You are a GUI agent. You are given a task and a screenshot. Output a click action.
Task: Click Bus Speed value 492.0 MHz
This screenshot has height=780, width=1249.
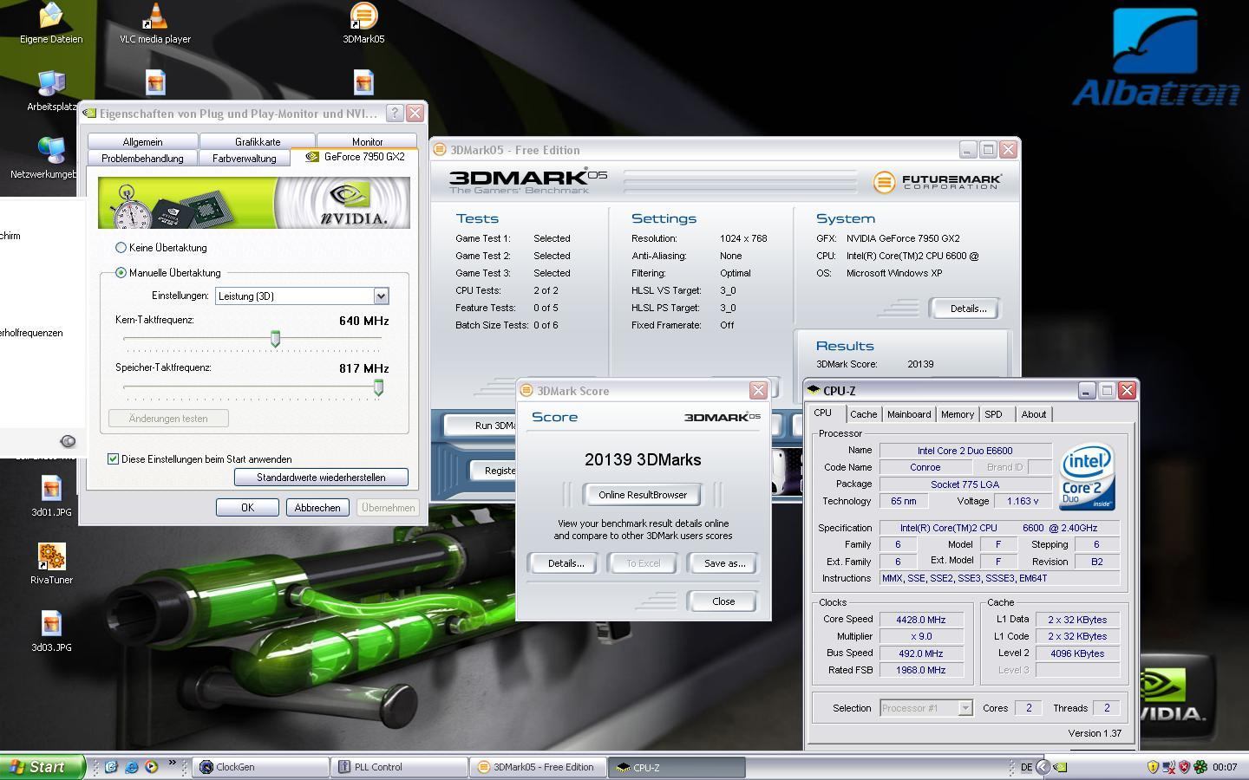(x=921, y=653)
